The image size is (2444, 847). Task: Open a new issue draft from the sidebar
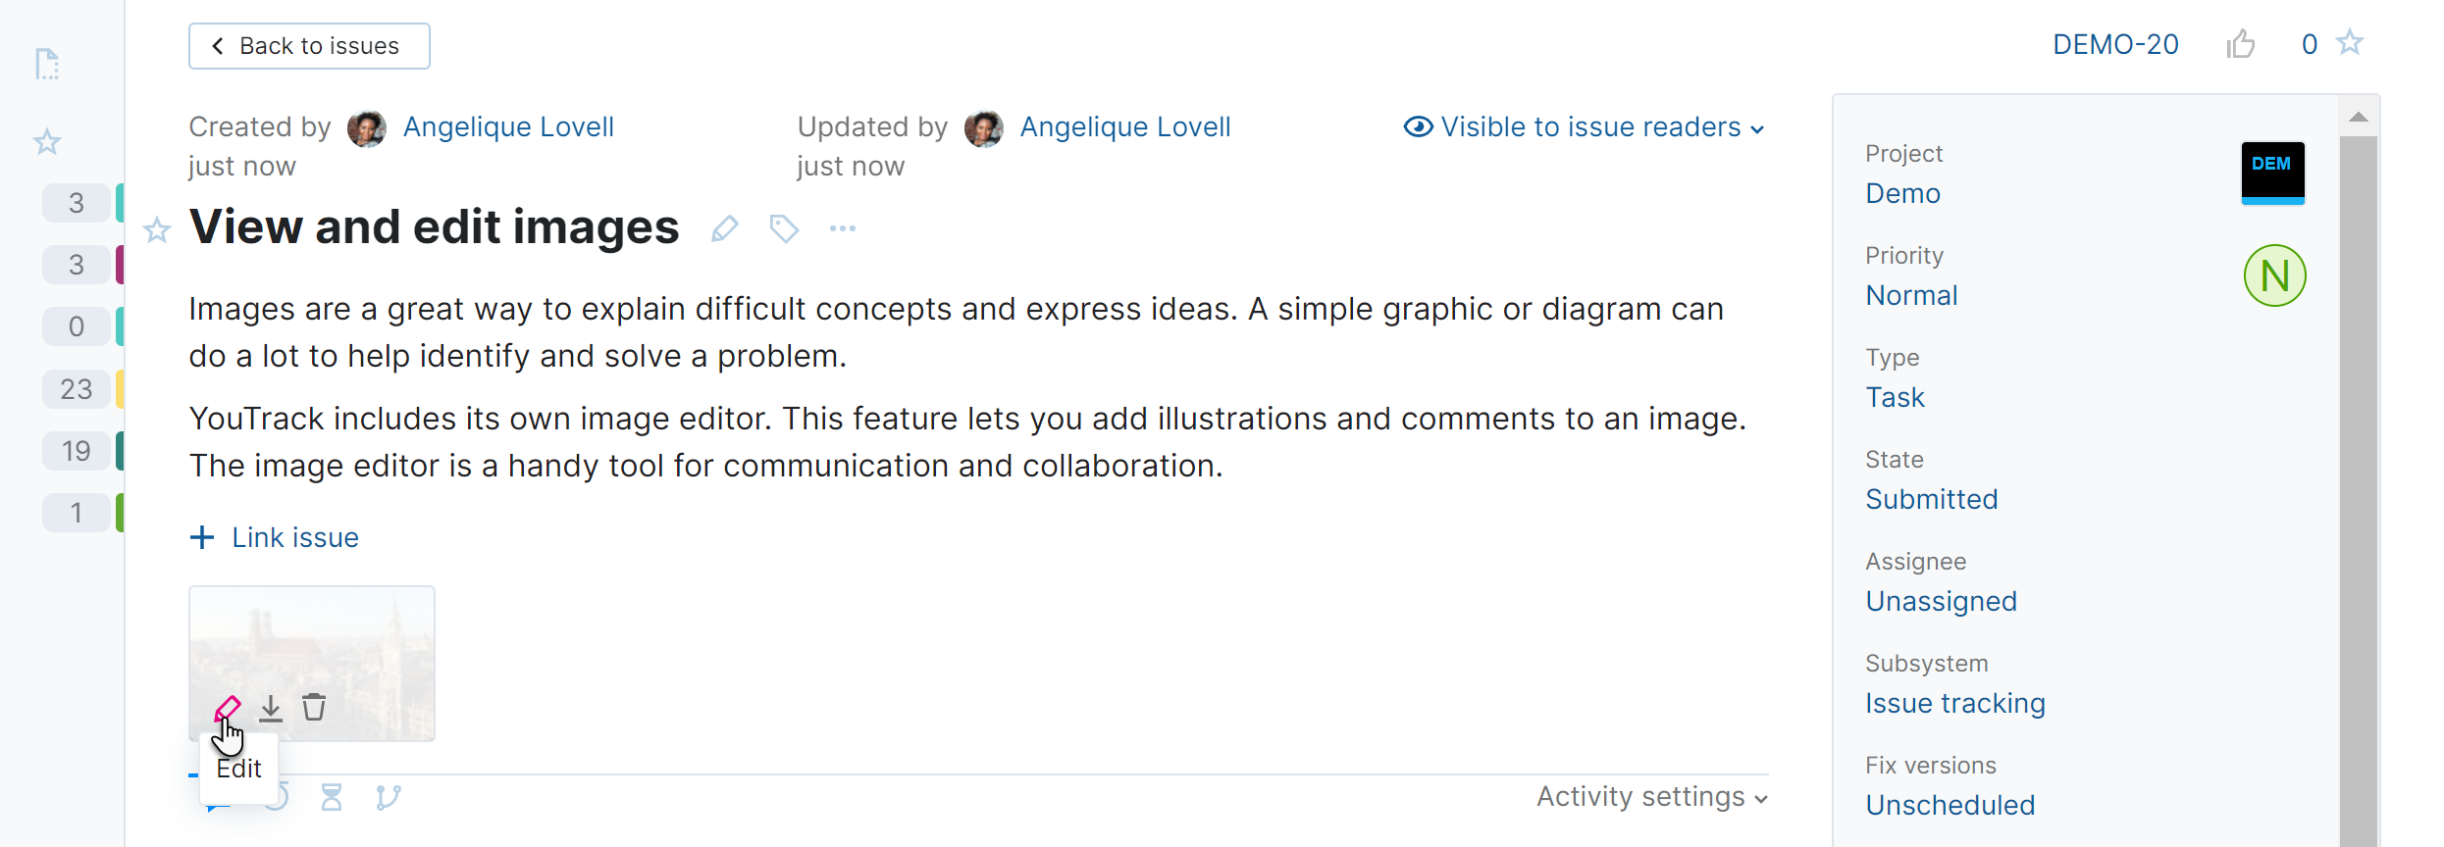(46, 64)
